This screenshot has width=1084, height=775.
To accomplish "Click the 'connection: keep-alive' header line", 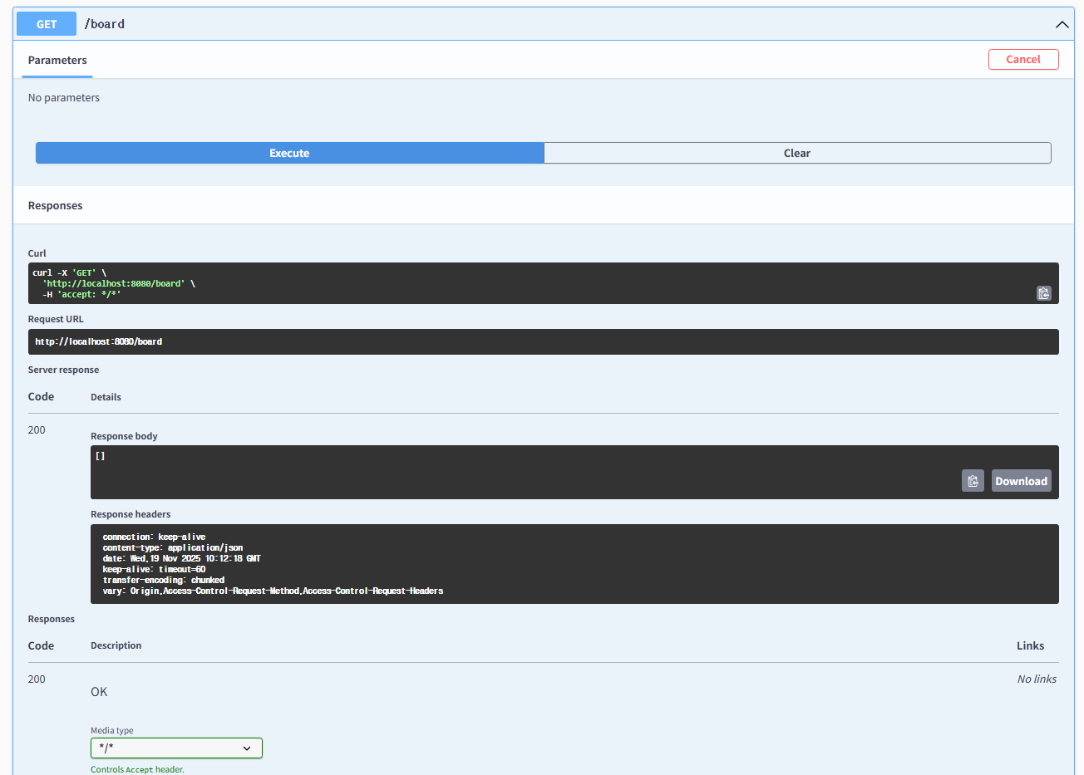I will click(154, 537).
